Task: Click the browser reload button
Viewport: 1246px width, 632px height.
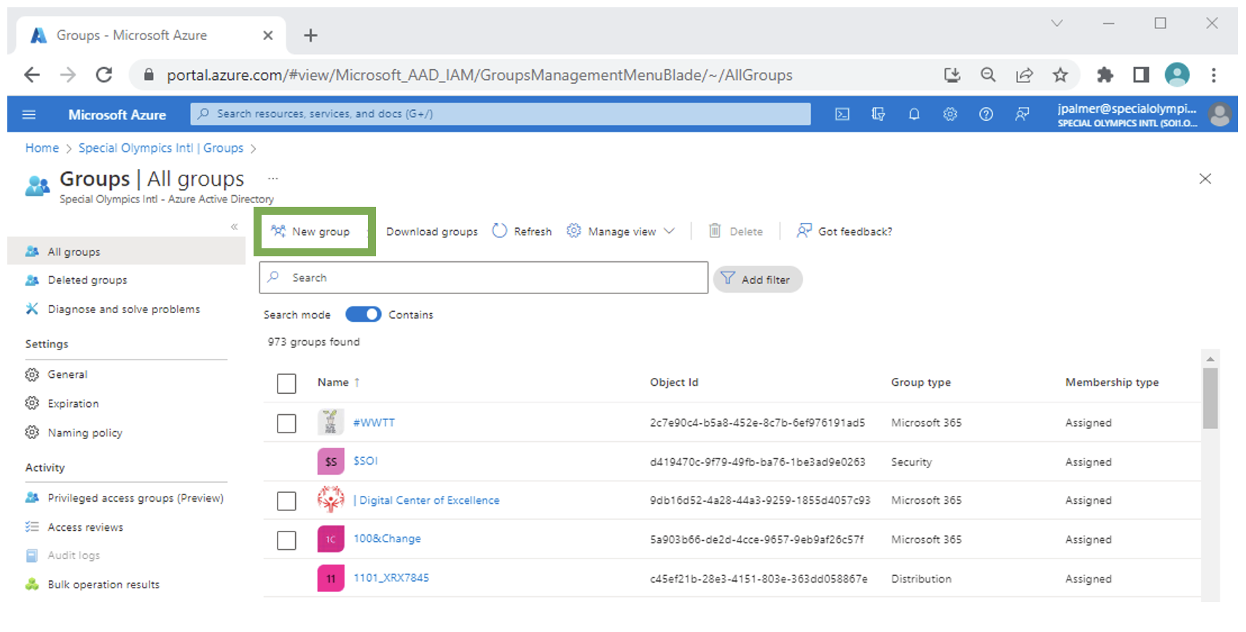Action: [x=104, y=75]
